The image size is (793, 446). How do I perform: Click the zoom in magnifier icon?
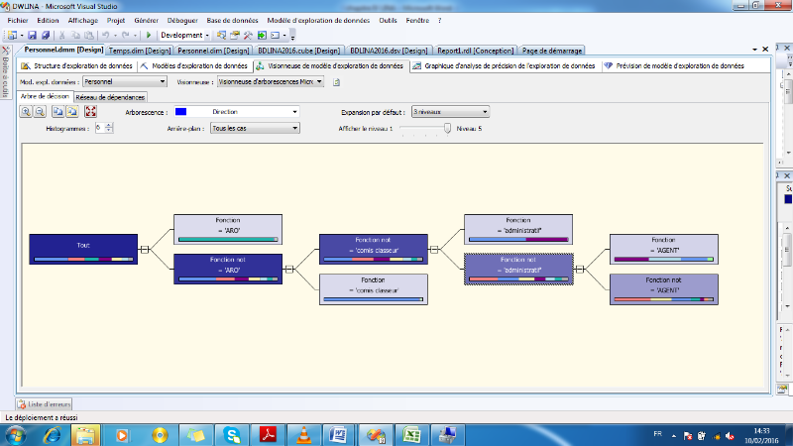[x=26, y=112]
